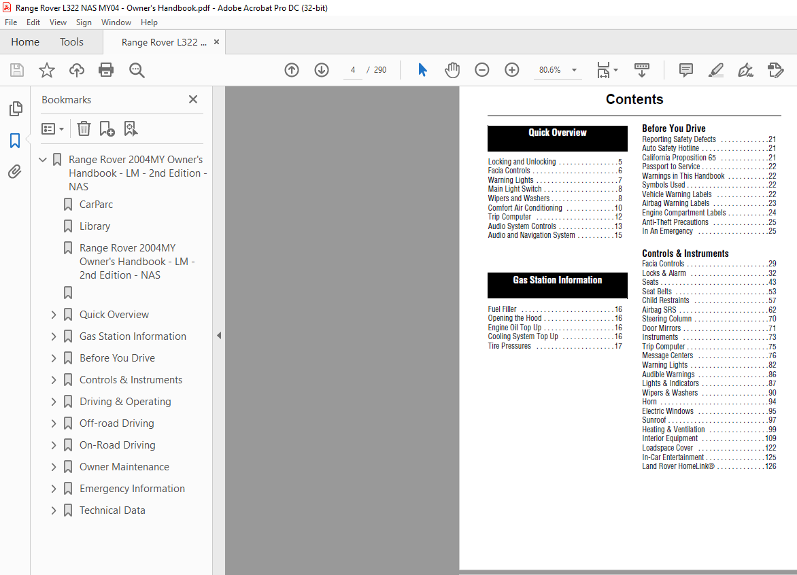Zoom out with the minus icon
This screenshot has height=575, width=797.
point(482,70)
